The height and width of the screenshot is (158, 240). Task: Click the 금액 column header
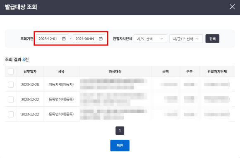166,72
